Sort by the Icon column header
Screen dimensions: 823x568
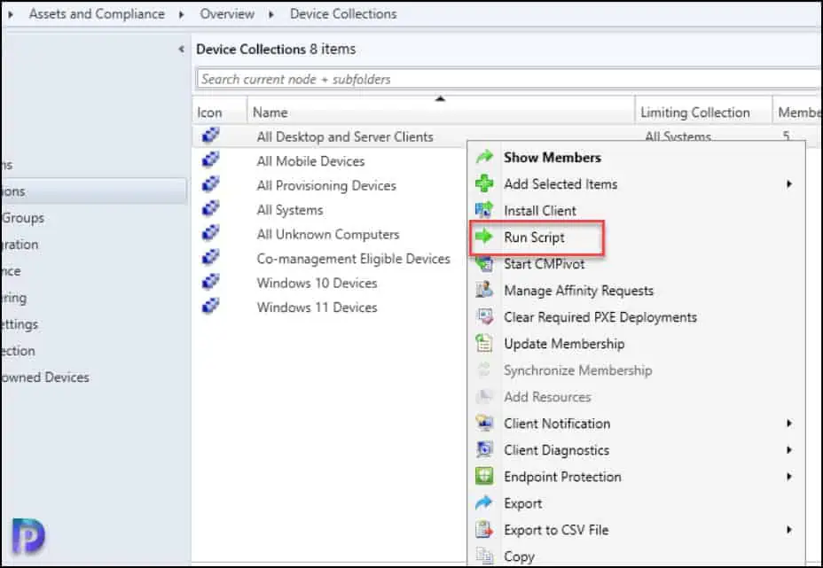[219, 113]
